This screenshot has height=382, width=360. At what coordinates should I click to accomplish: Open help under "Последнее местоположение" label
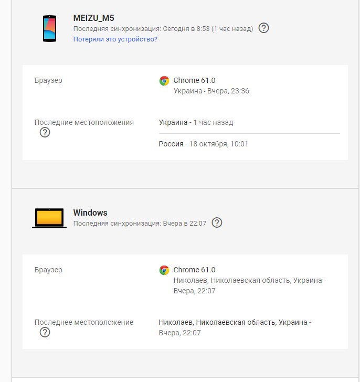pos(45,332)
